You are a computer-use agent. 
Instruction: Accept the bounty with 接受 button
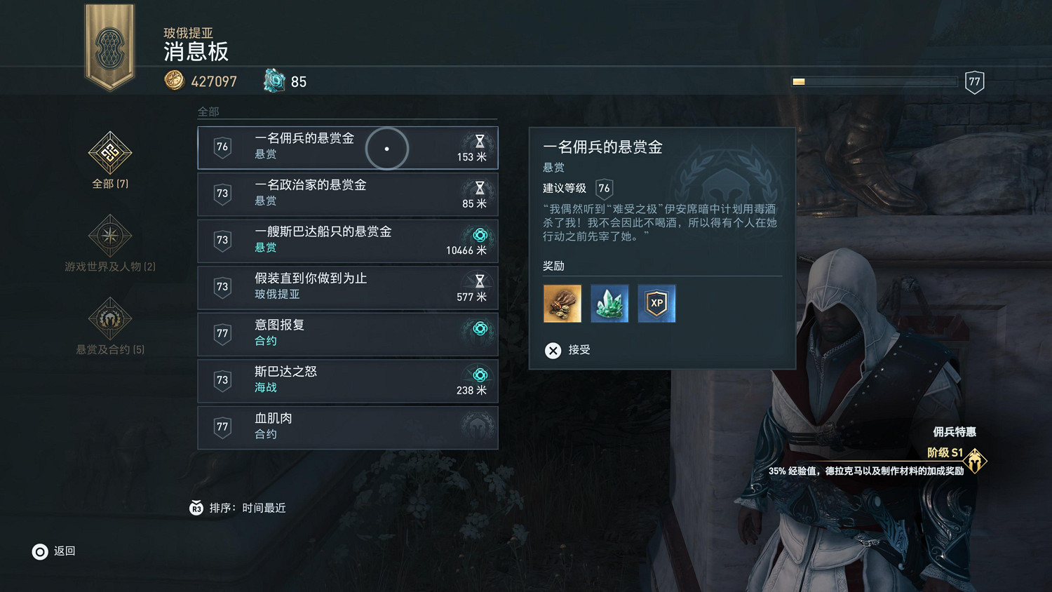pyautogui.click(x=568, y=350)
